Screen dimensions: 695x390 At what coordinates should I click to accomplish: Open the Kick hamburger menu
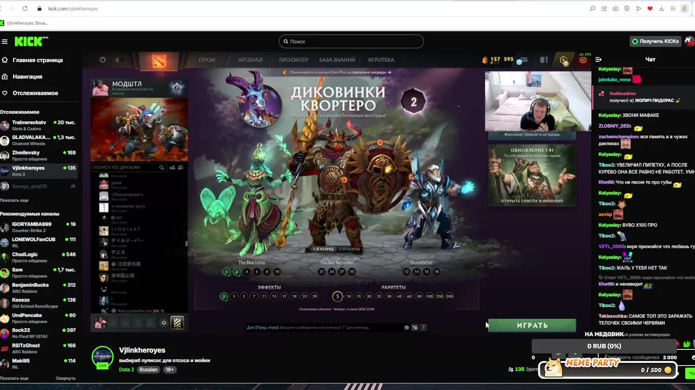4,42
